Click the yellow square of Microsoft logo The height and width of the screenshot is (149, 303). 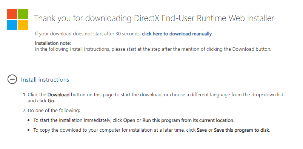23,25
